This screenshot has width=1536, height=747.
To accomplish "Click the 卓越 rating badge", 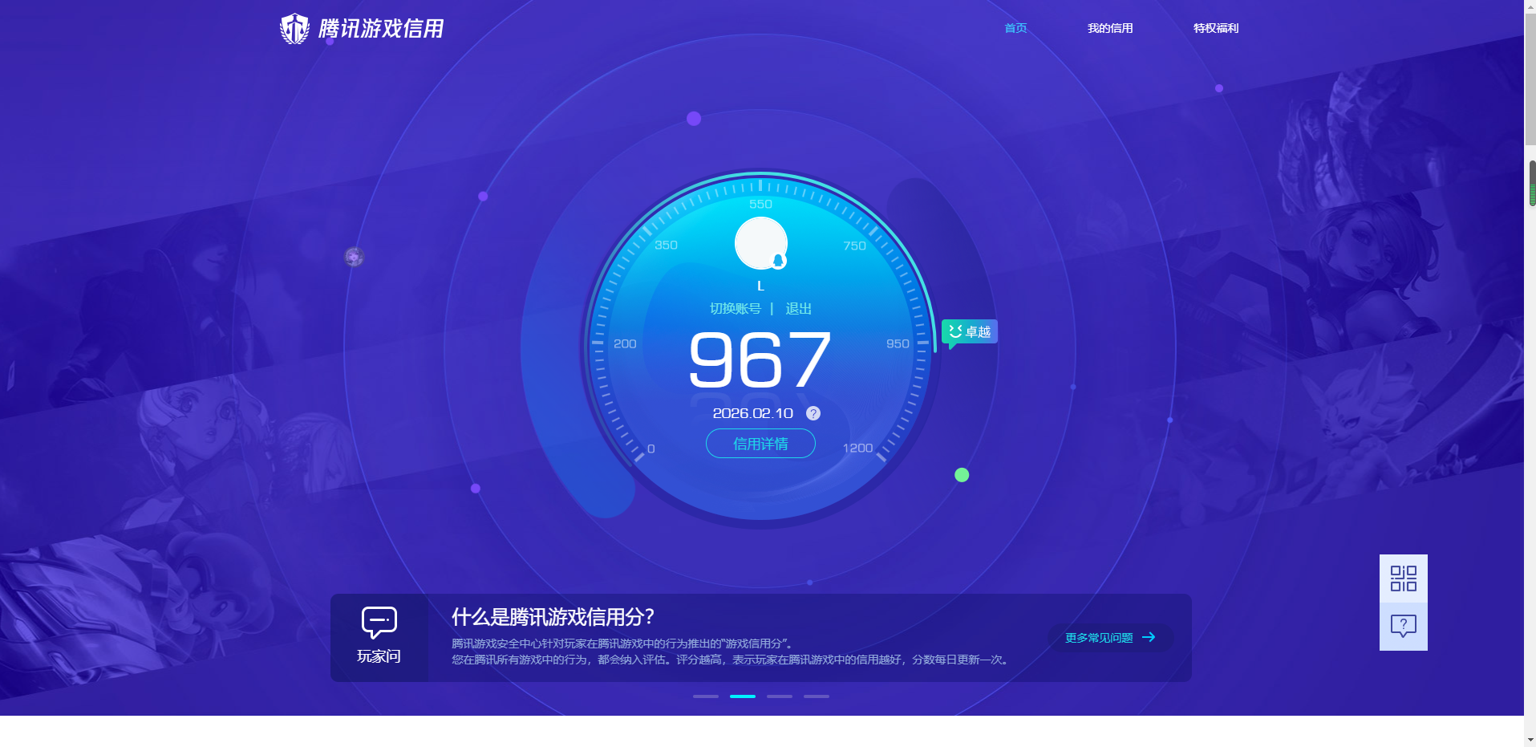I will [x=969, y=331].
